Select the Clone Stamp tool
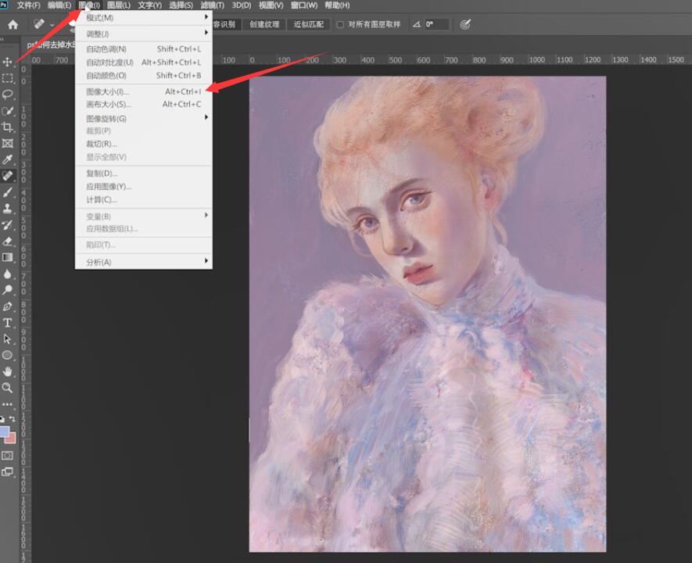This screenshot has height=563, width=692. (8, 208)
